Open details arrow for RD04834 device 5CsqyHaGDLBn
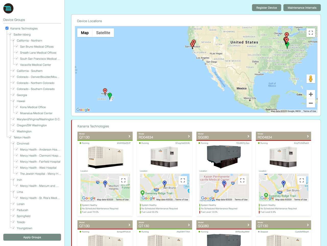 pos(189,136)
